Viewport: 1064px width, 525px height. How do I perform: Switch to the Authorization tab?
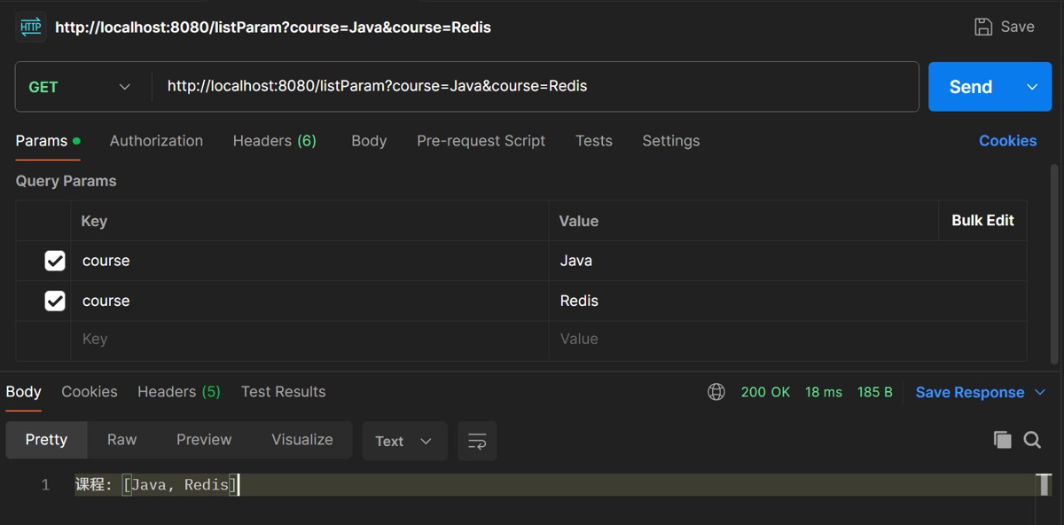pyautogui.click(x=156, y=141)
